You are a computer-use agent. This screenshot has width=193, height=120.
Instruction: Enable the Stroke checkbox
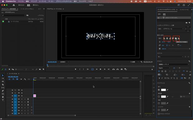(x=159, y=97)
